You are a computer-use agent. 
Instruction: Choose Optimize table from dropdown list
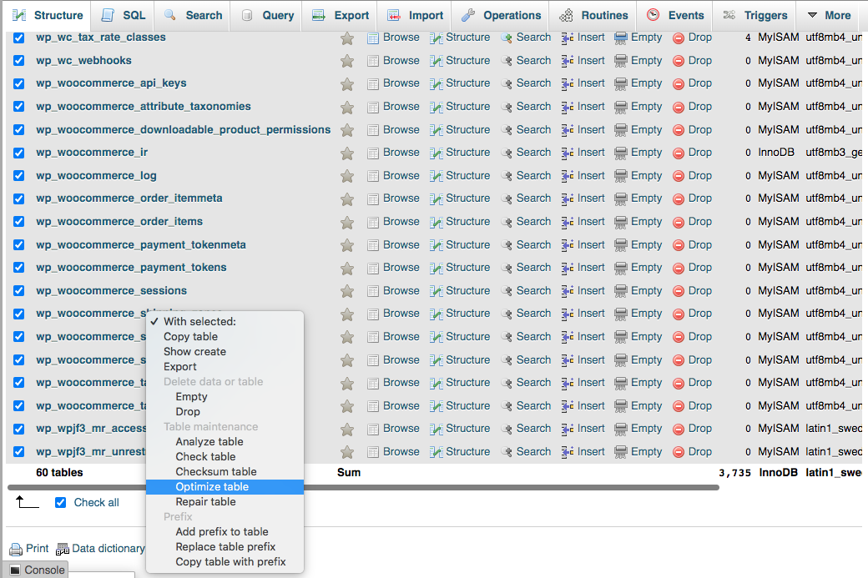212,487
